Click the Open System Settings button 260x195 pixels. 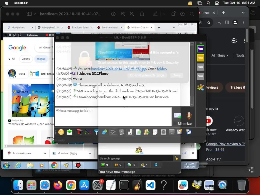(147, 75)
